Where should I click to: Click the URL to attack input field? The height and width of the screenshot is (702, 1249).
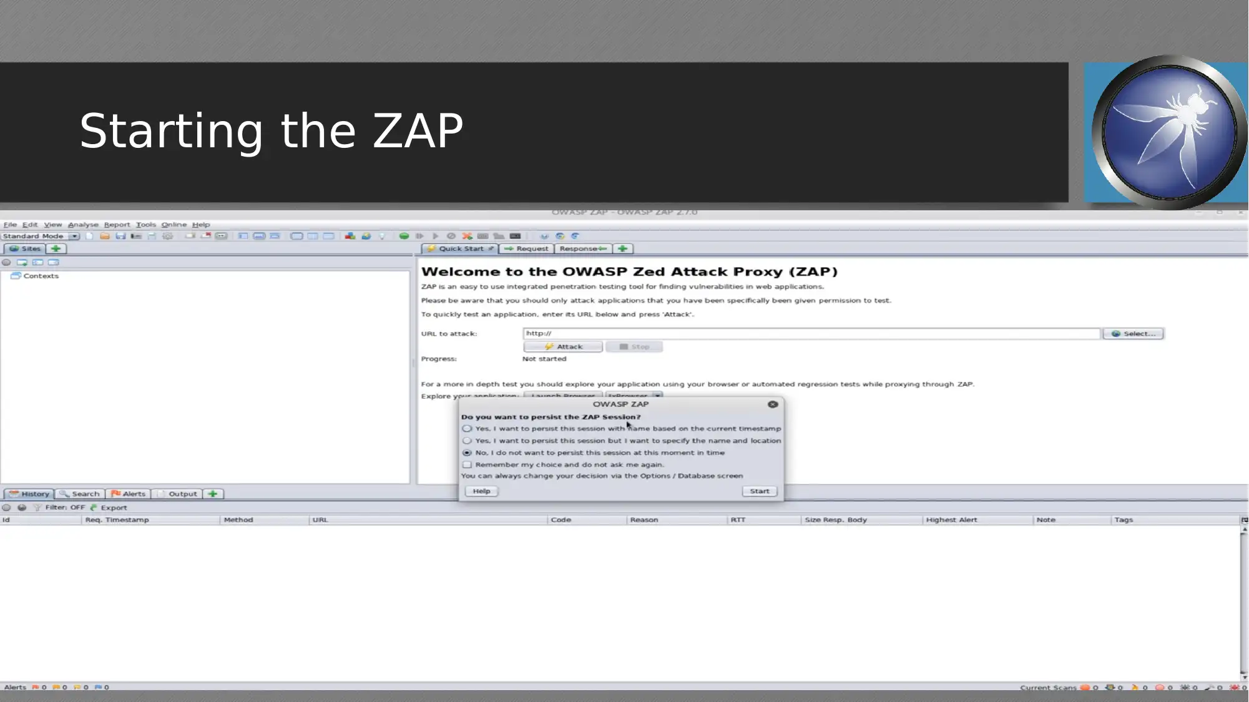(811, 334)
